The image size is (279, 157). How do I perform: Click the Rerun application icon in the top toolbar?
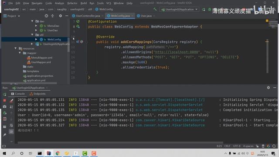(204, 10)
